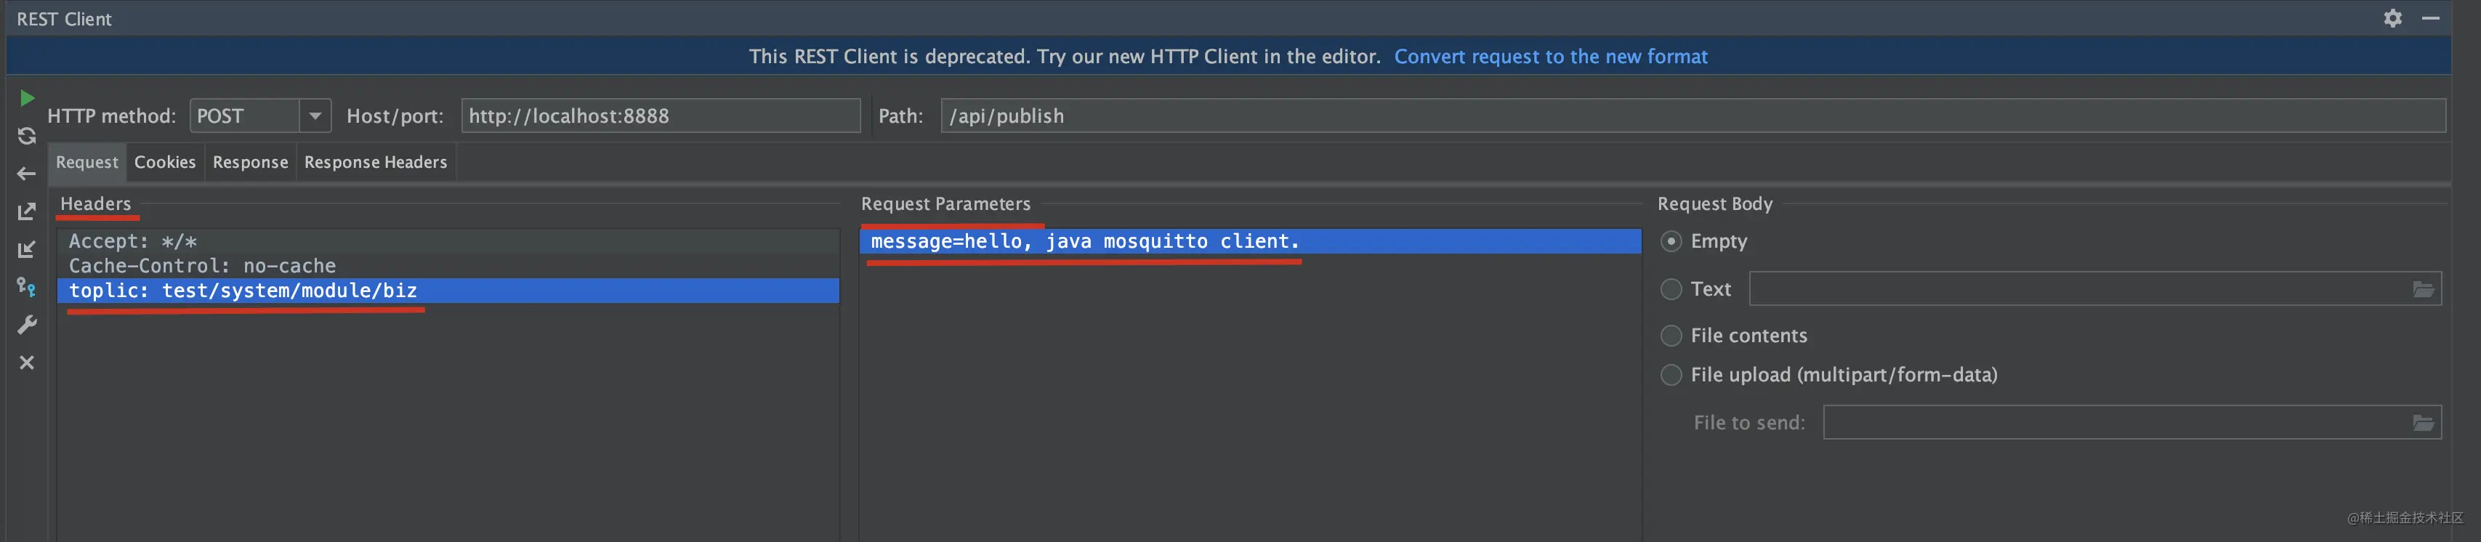
Task: Open the wrench settings icon
Action: [x=27, y=325]
